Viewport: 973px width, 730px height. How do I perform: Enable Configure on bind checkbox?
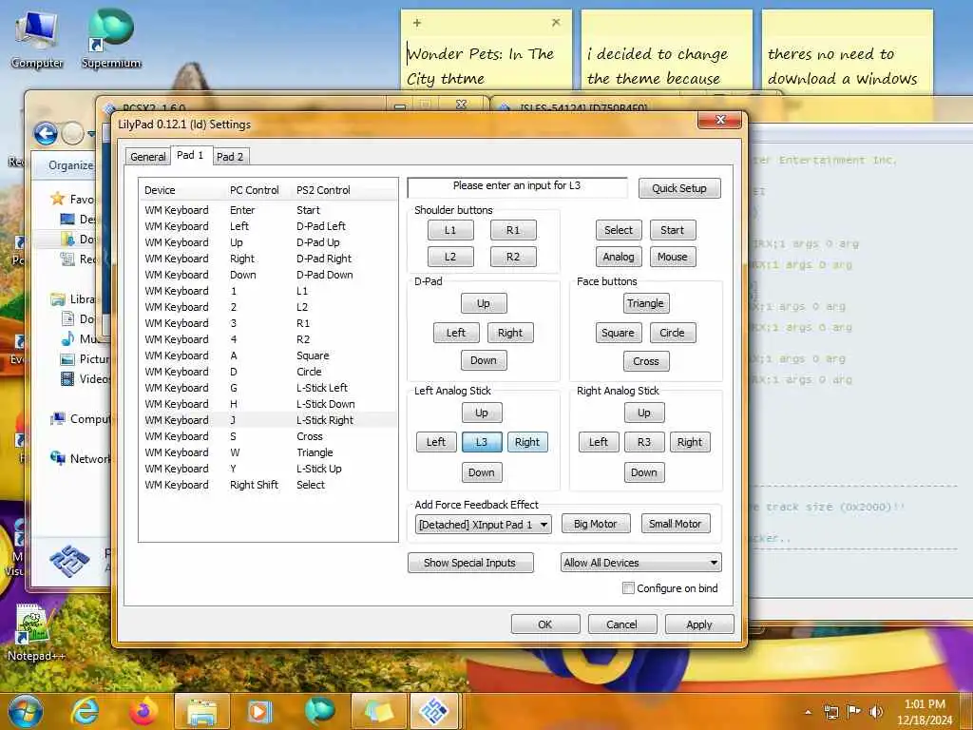click(629, 587)
